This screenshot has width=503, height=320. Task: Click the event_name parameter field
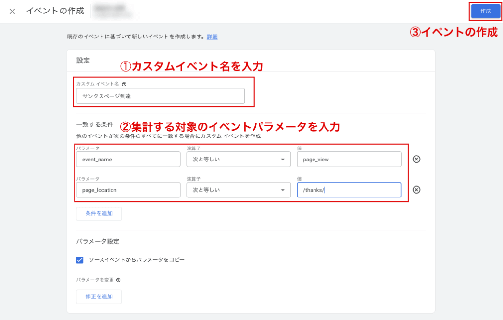[127, 160]
